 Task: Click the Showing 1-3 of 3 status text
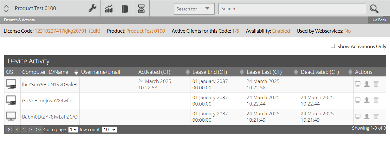click(369, 128)
